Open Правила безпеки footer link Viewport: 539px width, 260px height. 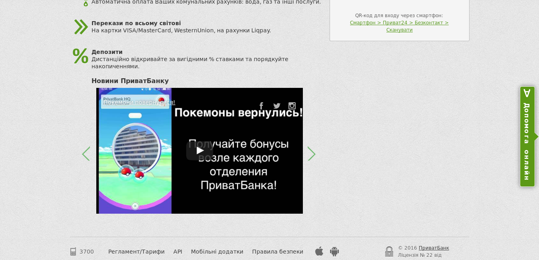pyautogui.click(x=278, y=252)
